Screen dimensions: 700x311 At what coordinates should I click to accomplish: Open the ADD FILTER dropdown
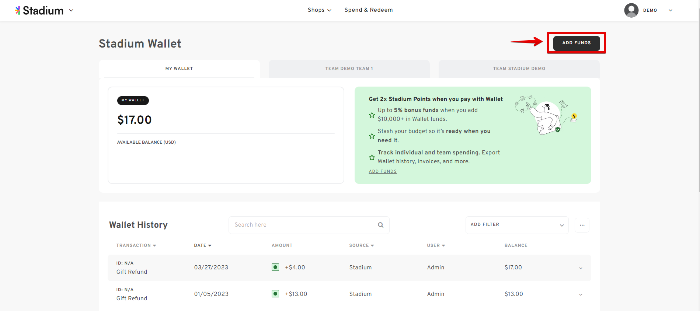517,225
